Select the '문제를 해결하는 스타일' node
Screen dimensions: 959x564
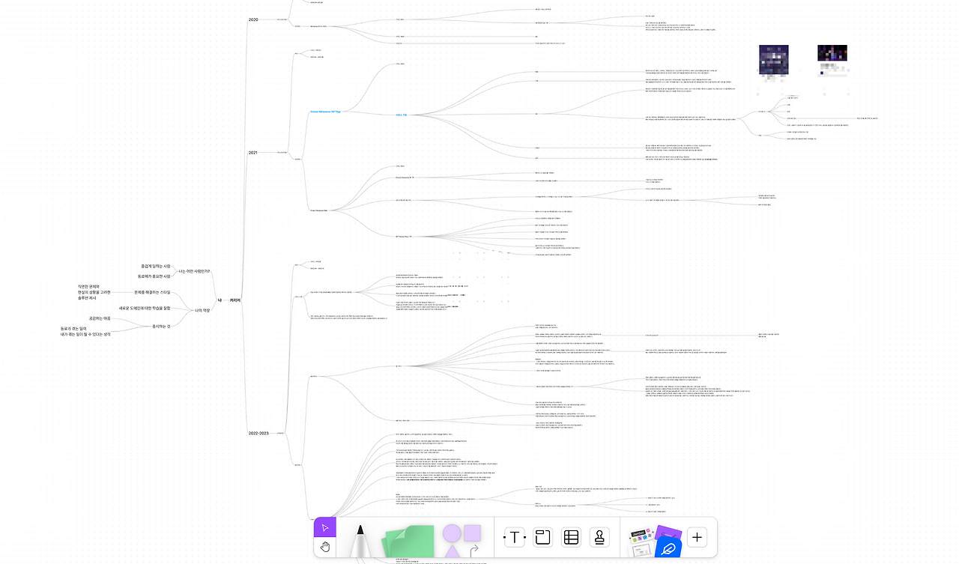tap(152, 292)
